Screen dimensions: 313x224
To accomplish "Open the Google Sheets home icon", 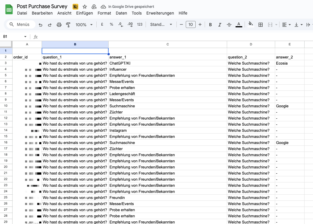I will (x=9, y=10).
